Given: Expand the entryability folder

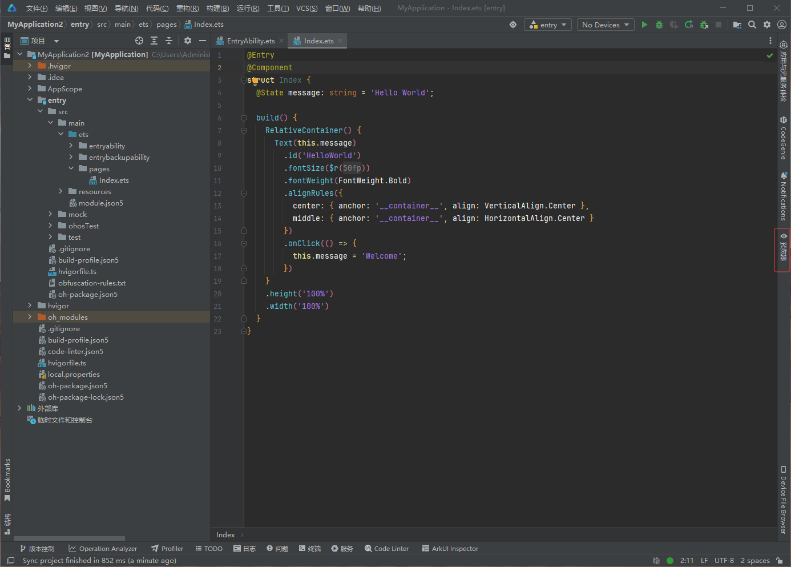Looking at the screenshot, I should coord(71,146).
